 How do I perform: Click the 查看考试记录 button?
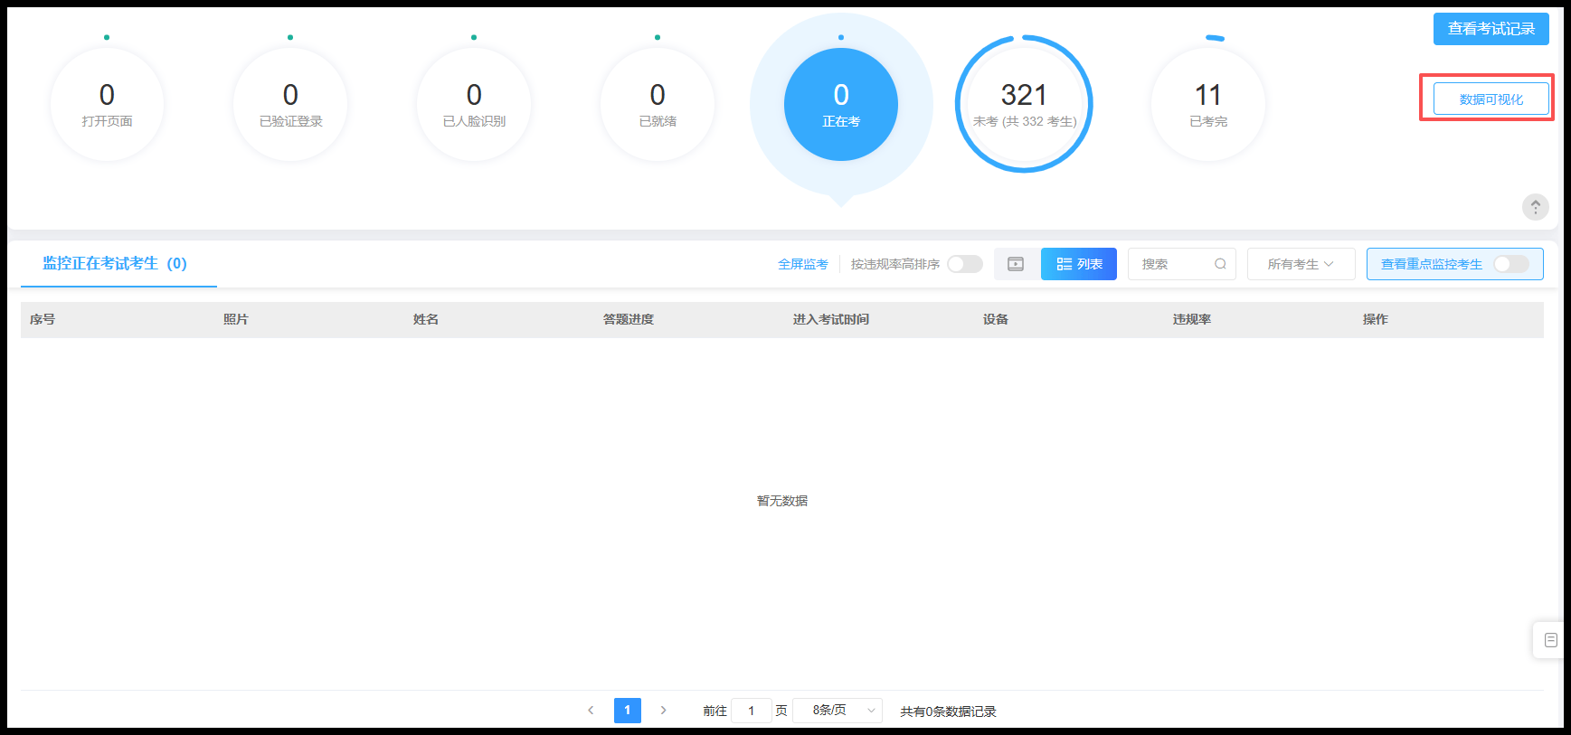(1491, 29)
